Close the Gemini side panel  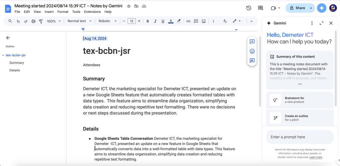(x=331, y=23)
